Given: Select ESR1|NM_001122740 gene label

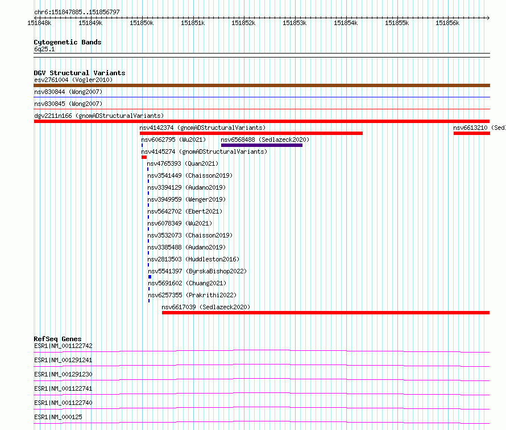Looking at the screenshot, I should click(x=63, y=403).
